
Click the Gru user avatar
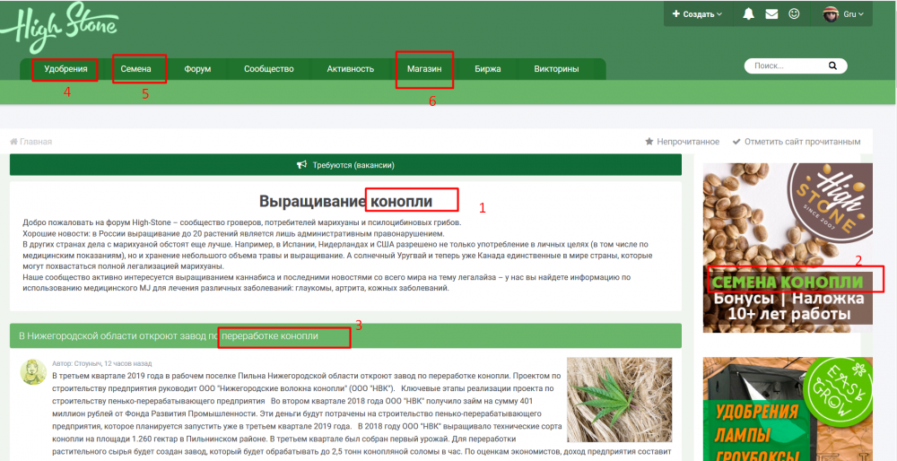coord(831,14)
